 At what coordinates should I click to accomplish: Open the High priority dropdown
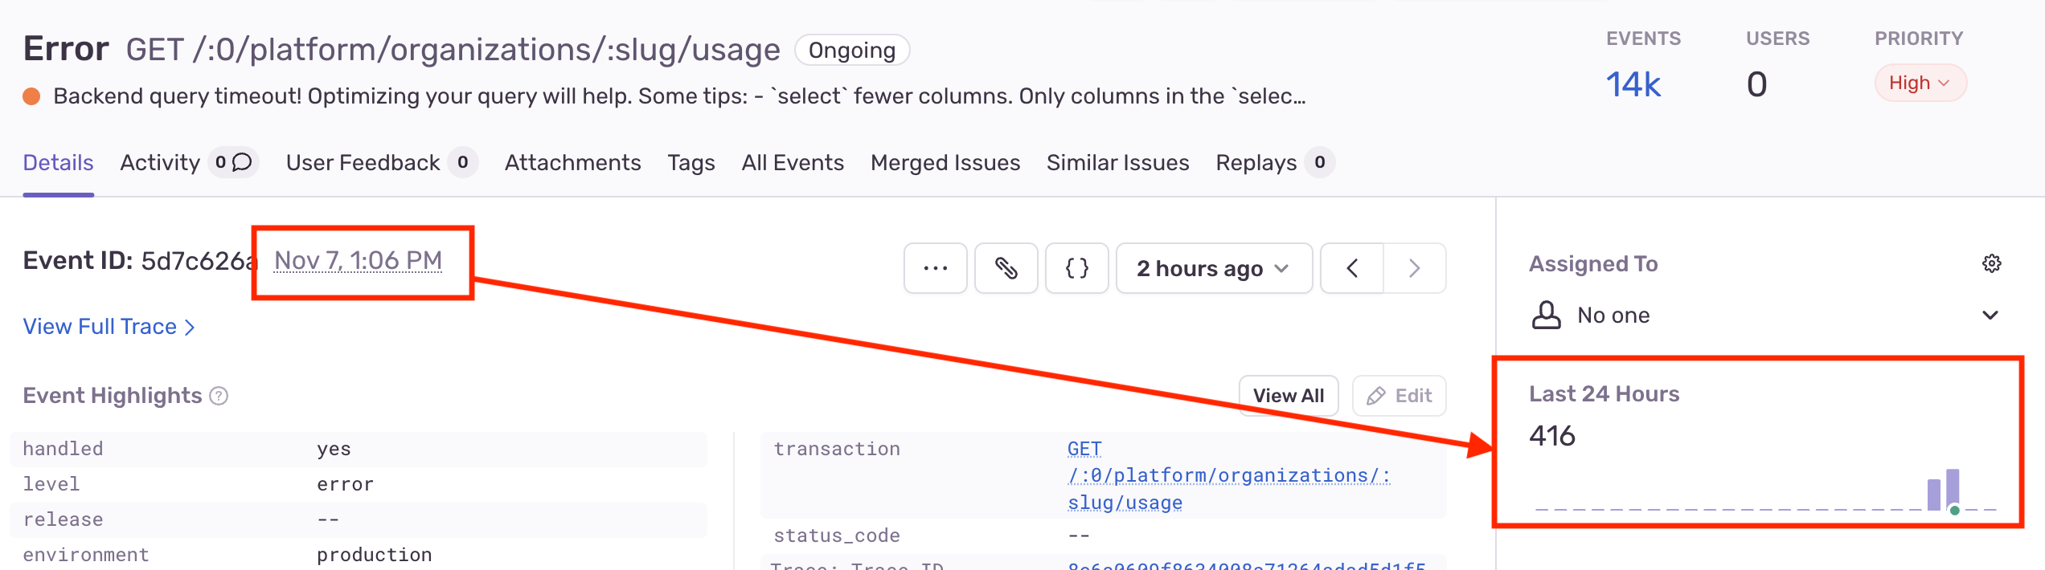click(x=1920, y=83)
